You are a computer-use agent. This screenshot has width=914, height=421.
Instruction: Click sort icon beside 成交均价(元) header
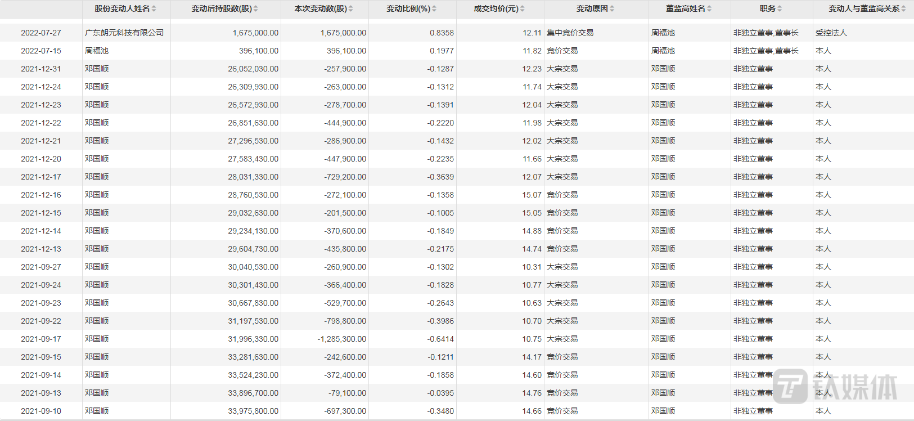[523, 9]
